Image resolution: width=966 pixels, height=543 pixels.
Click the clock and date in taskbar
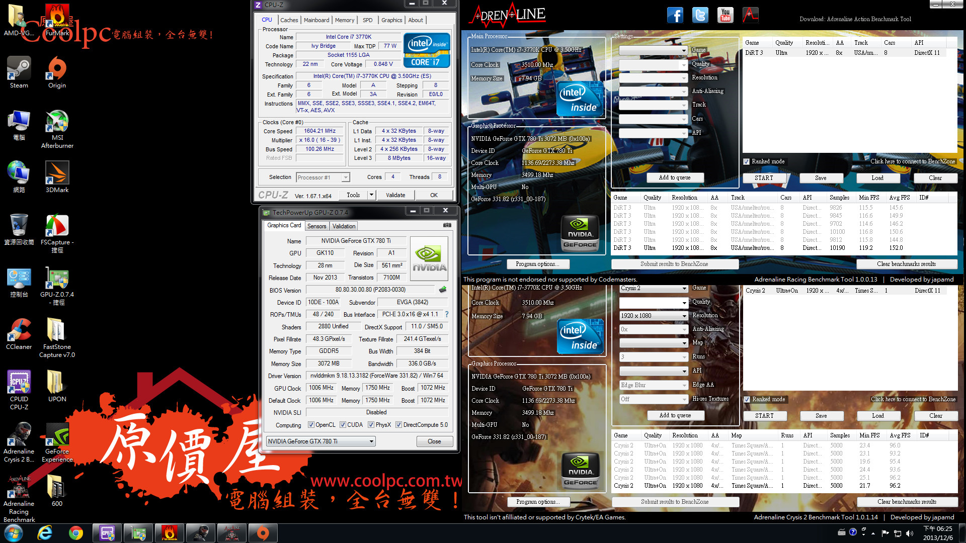[x=938, y=533]
